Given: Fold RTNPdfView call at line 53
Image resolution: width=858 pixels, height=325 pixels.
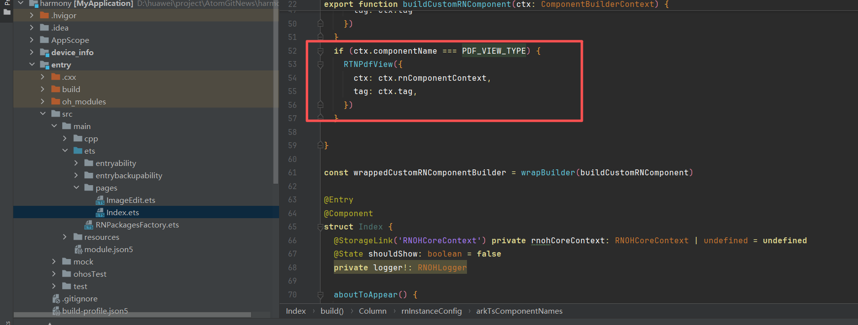Looking at the screenshot, I should [x=321, y=65].
